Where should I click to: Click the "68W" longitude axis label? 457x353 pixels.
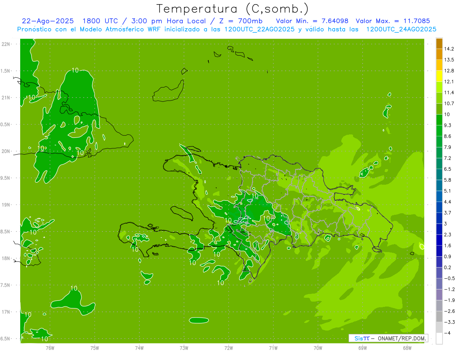coord(407,348)
